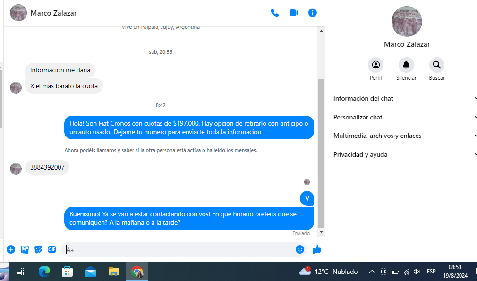Buscar in the conversation with magnifier icon
This screenshot has height=281, width=477.
pos(437,65)
